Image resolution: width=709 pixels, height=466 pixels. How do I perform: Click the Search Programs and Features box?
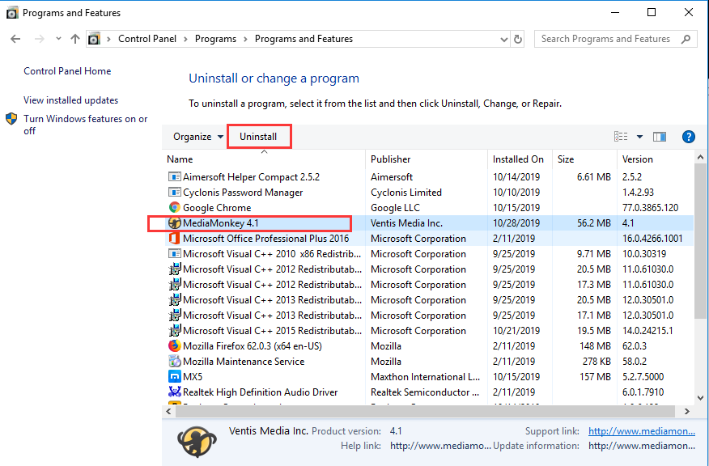click(615, 39)
